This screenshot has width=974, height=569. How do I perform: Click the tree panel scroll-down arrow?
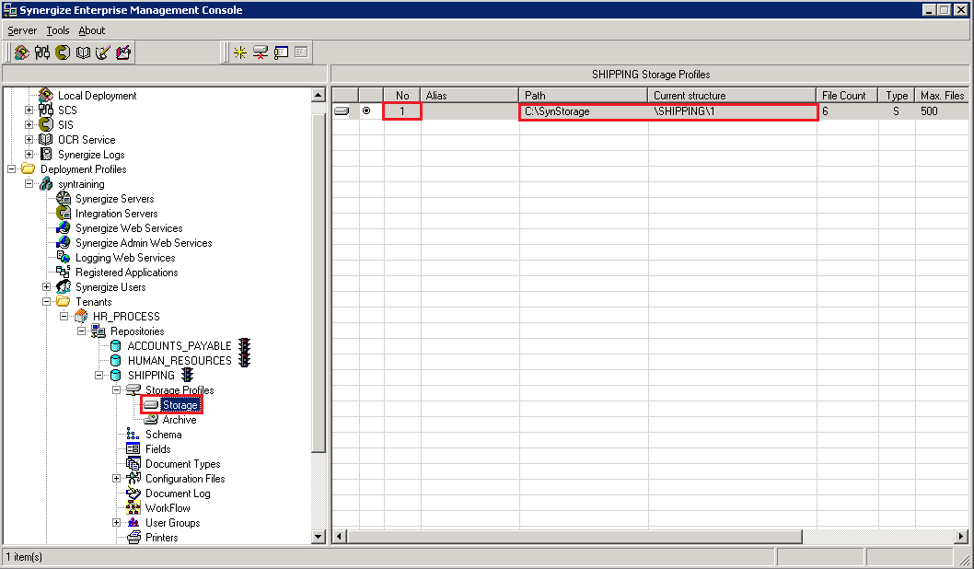[x=318, y=537]
